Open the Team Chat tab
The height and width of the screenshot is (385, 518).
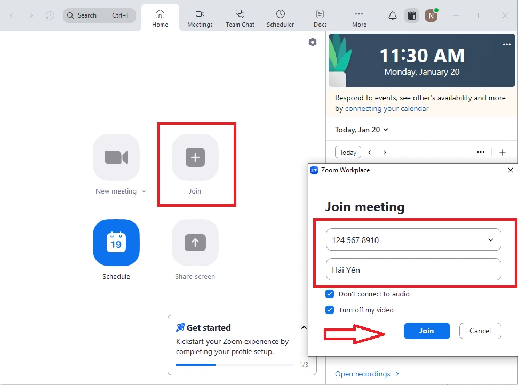coord(240,18)
